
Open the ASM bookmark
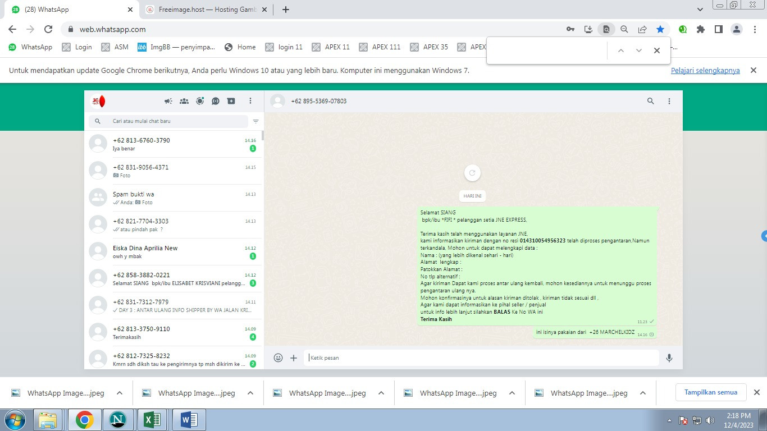115,47
